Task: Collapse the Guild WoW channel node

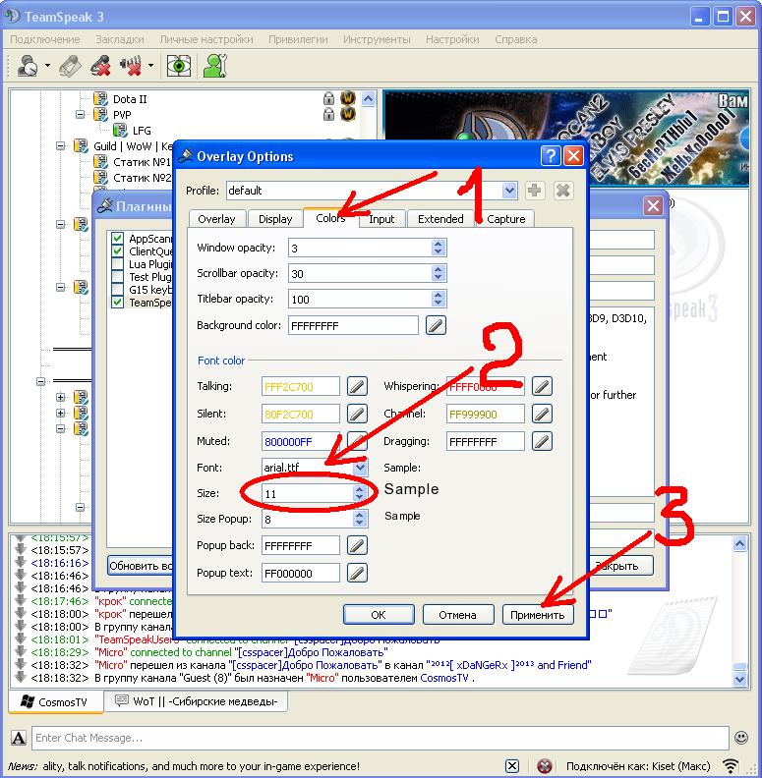Action: click(x=61, y=145)
